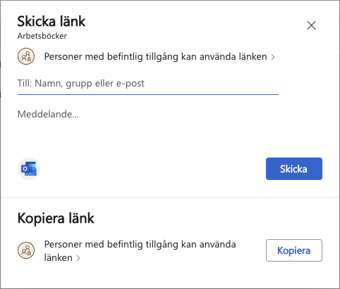Click the word "länken" on the bottom line

59,257
